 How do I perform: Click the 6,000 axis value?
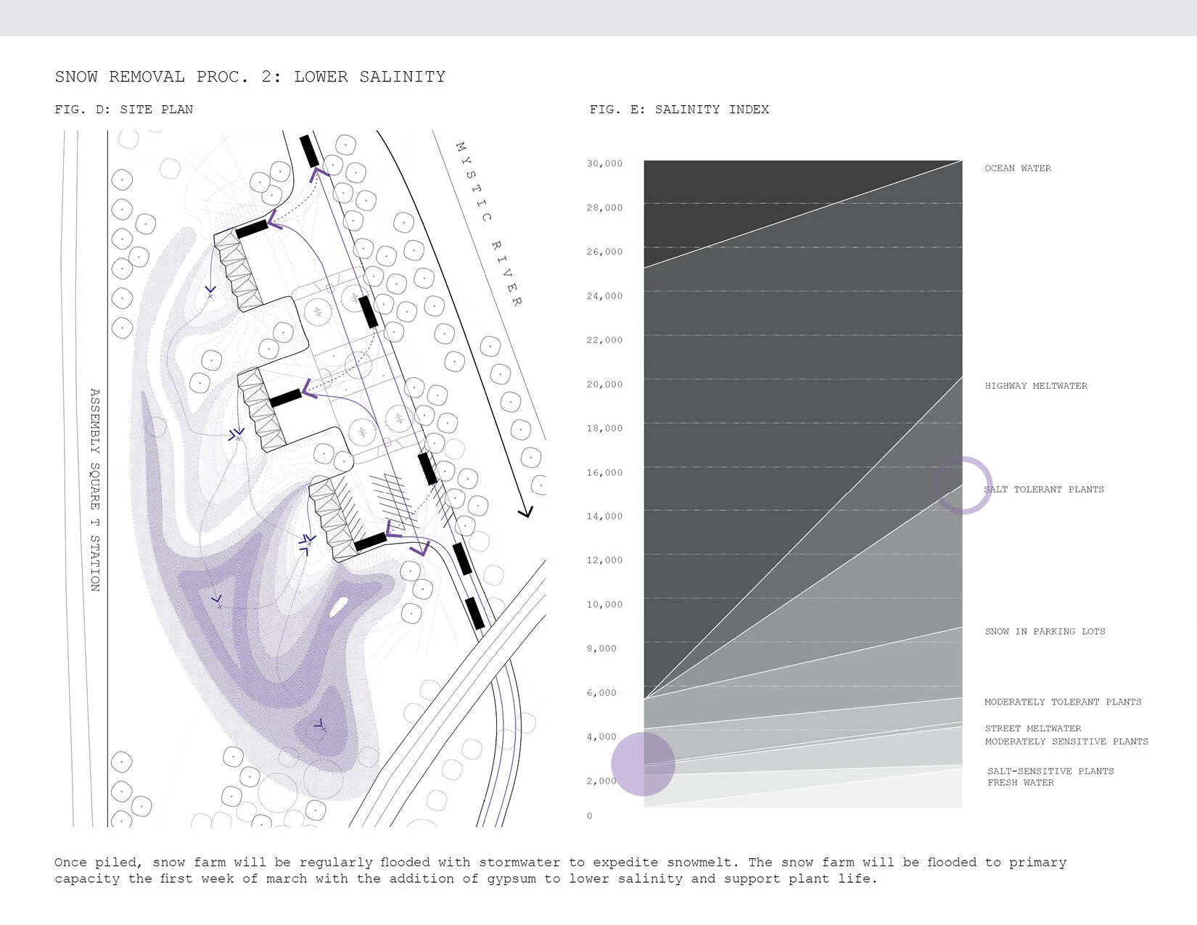(601, 694)
